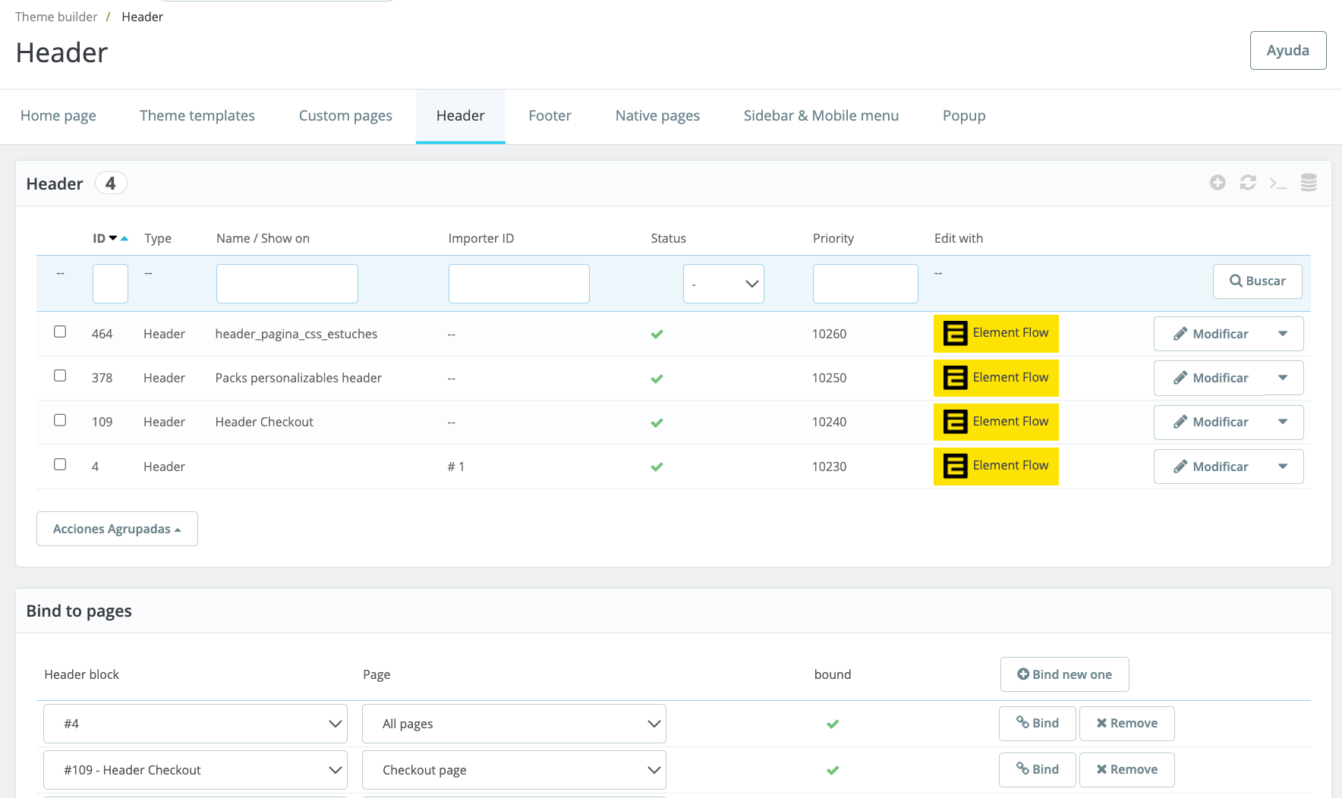This screenshot has width=1342, height=798.
Task: Select checkbox for header 464
Action: [x=60, y=331]
